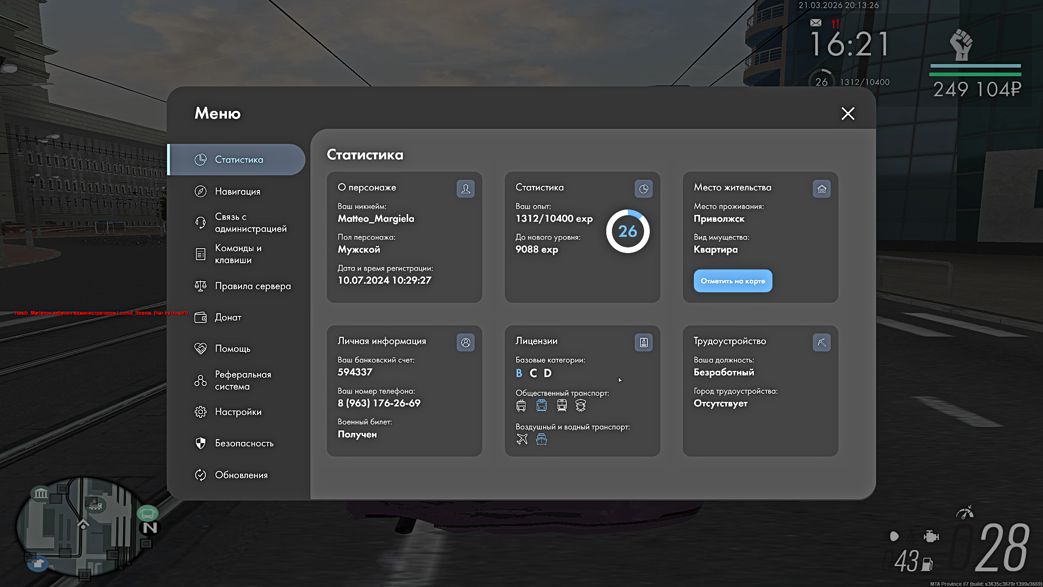The height and width of the screenshot is (587, 1043).
Task: Click the pie chart icon in Статистика card
Action: point(643,189)
